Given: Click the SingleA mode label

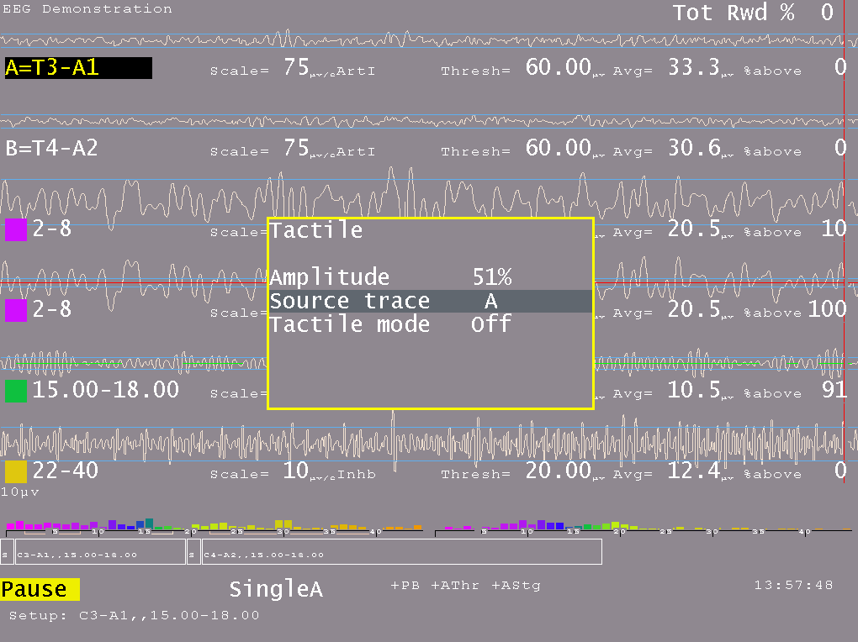Looking at the screenshot, I should pos(276,590).
